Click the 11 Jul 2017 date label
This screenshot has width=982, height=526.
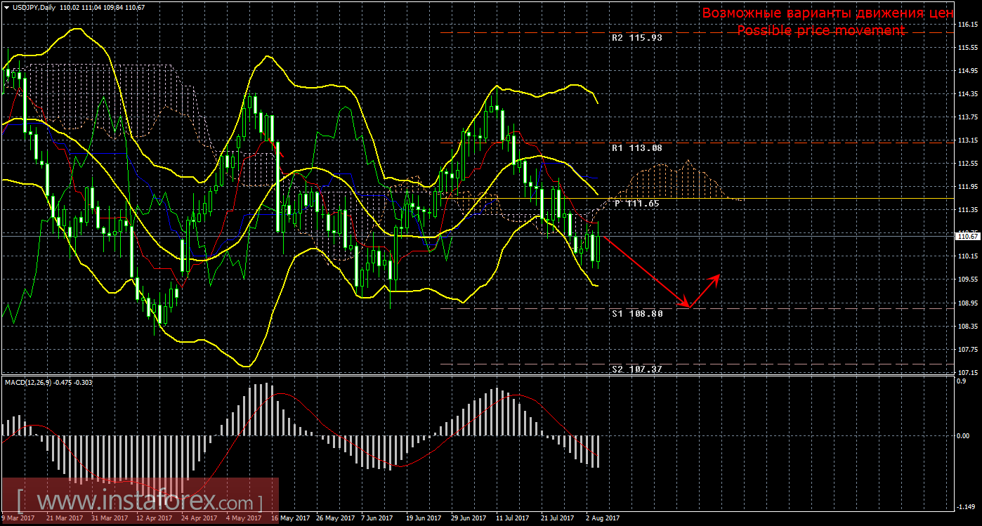[x=513, y=518]
